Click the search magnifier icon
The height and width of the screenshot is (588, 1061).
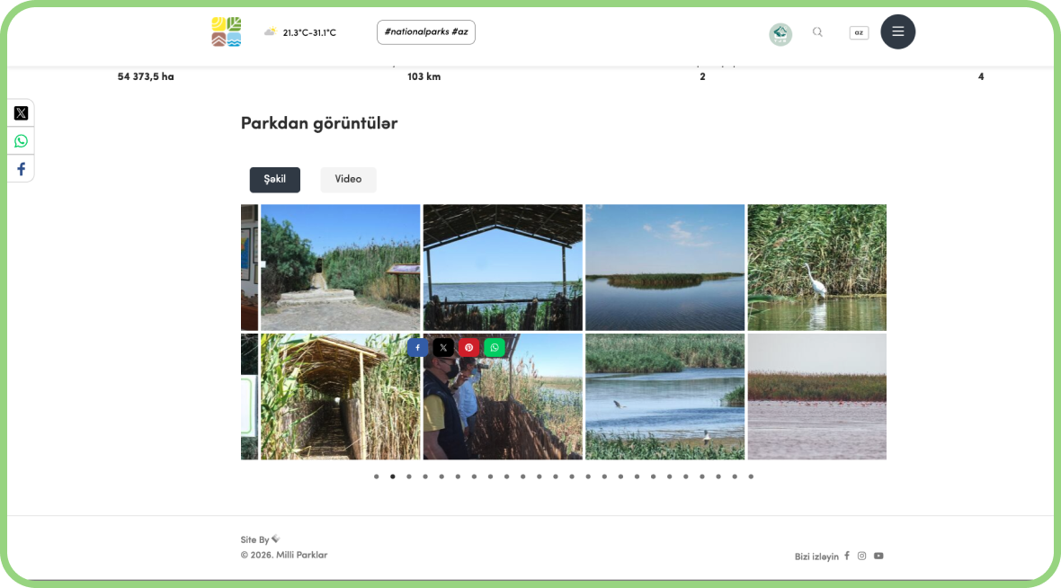point(817,32)
